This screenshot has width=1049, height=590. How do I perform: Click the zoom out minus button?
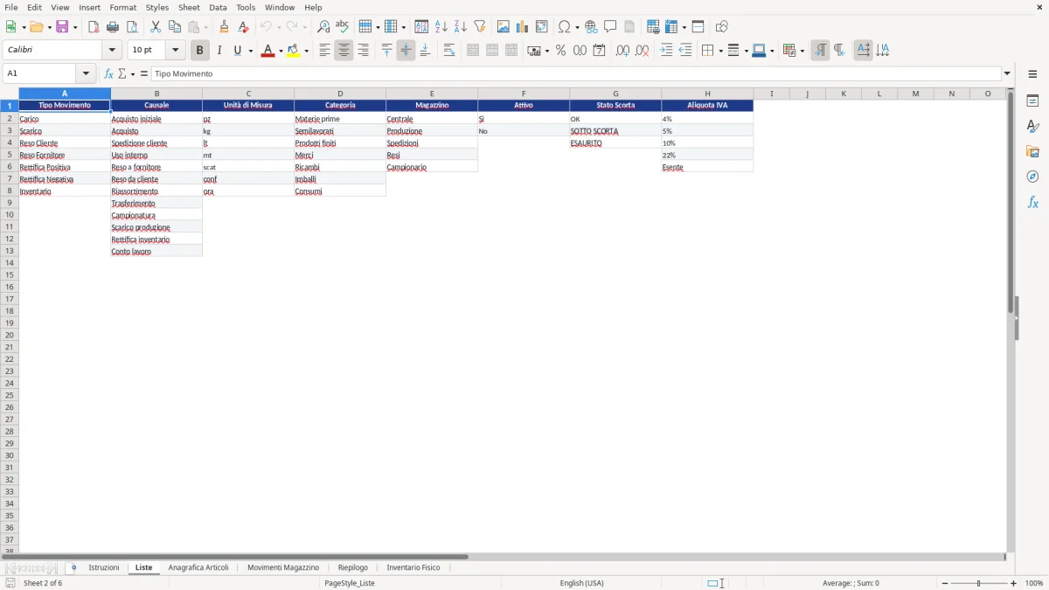tap(945, 583)
